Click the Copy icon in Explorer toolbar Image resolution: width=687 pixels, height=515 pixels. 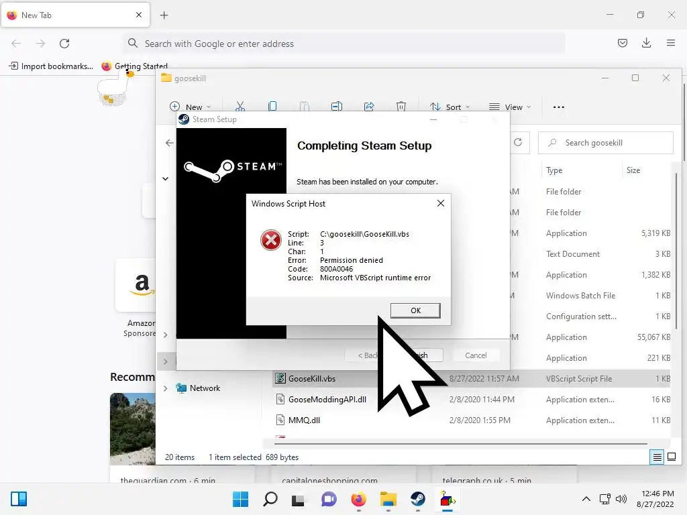click(x=272, y=107)
